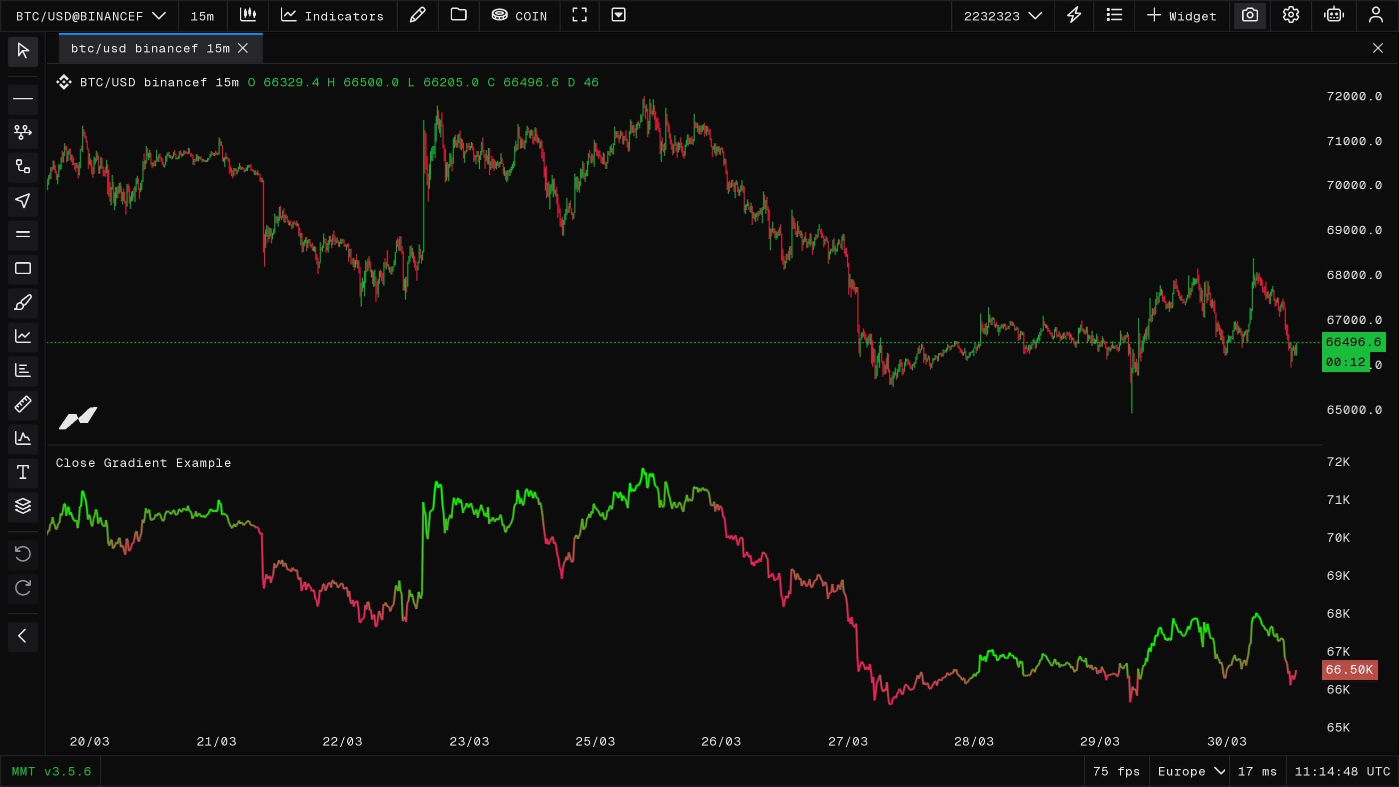Image resolution: width=1399 pixels, height=787 pixels.
Task: Open the 2232323 layout dropdown
Action: point(1003,16)
